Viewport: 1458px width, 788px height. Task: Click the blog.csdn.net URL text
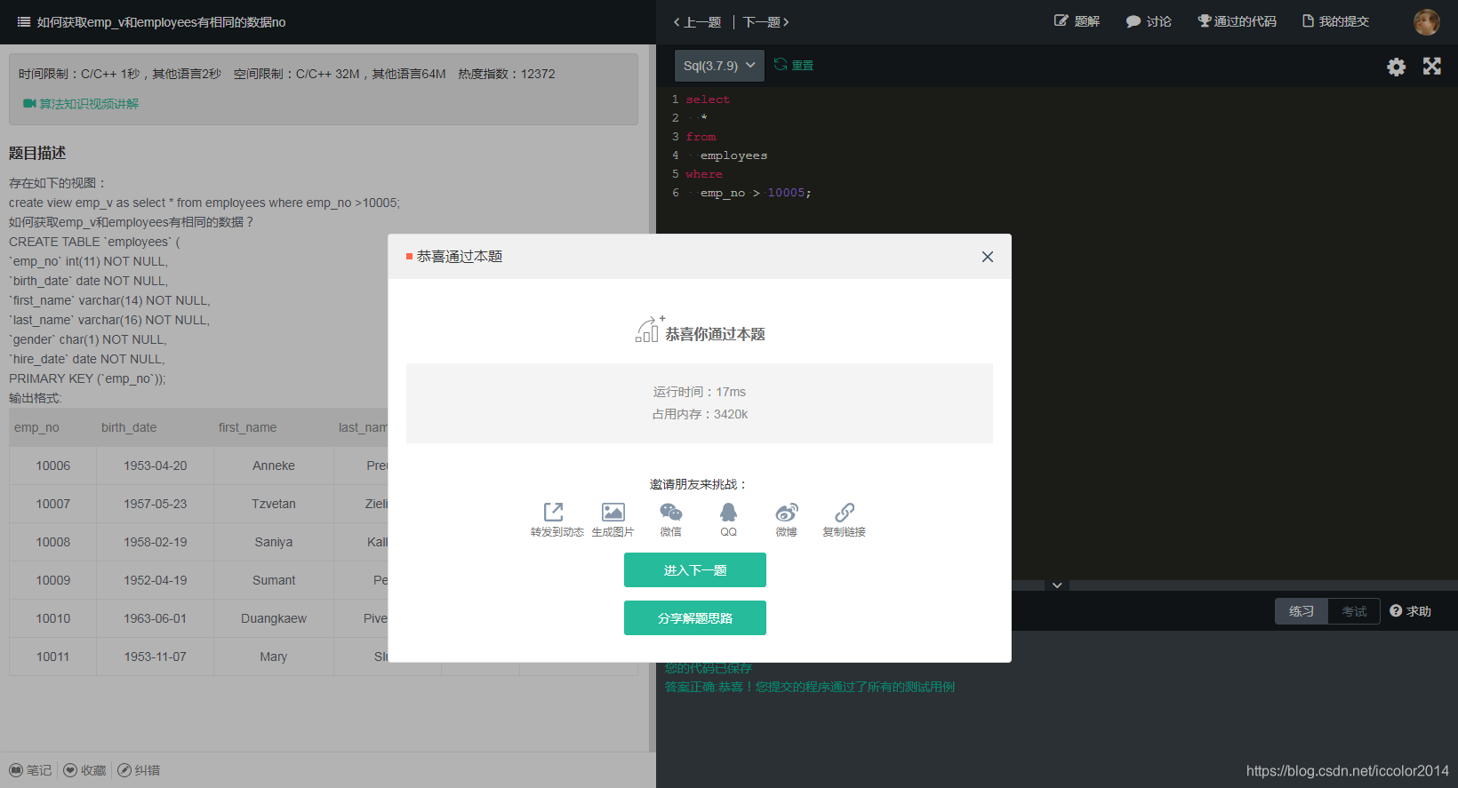click(x=1348, y=771)
